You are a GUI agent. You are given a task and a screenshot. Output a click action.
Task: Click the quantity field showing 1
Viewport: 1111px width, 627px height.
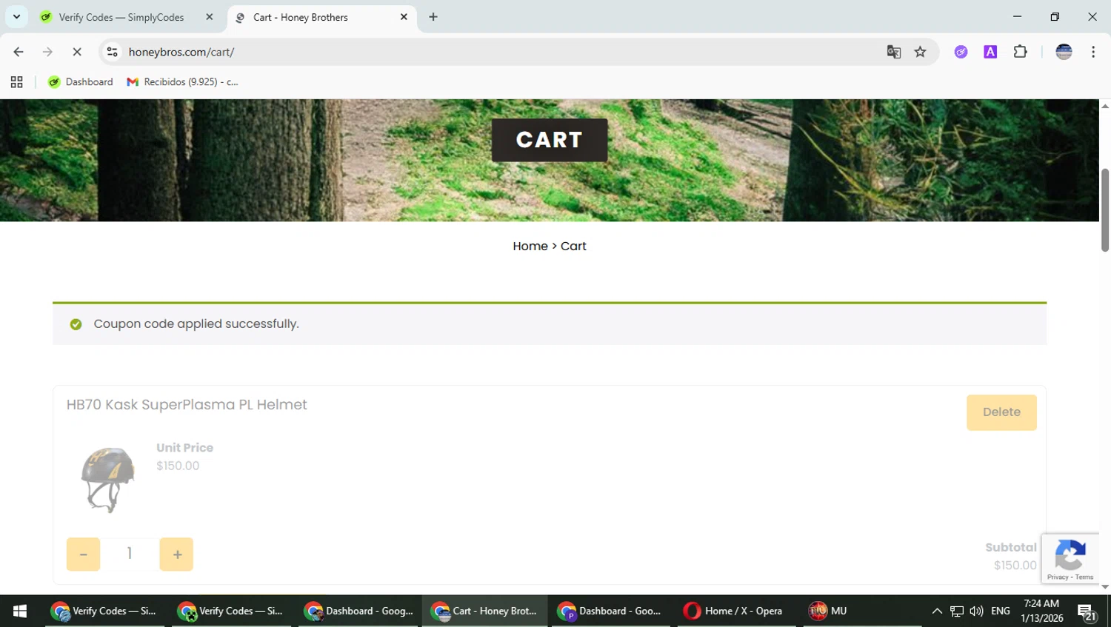[130, 554]
